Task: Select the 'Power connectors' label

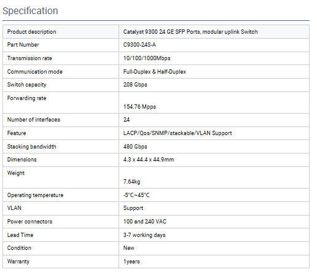Action: point(29,222)
